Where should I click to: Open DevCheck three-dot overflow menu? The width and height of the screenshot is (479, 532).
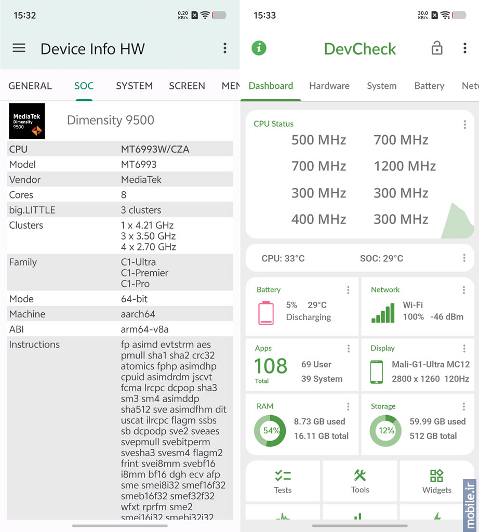tap(464, 48)
